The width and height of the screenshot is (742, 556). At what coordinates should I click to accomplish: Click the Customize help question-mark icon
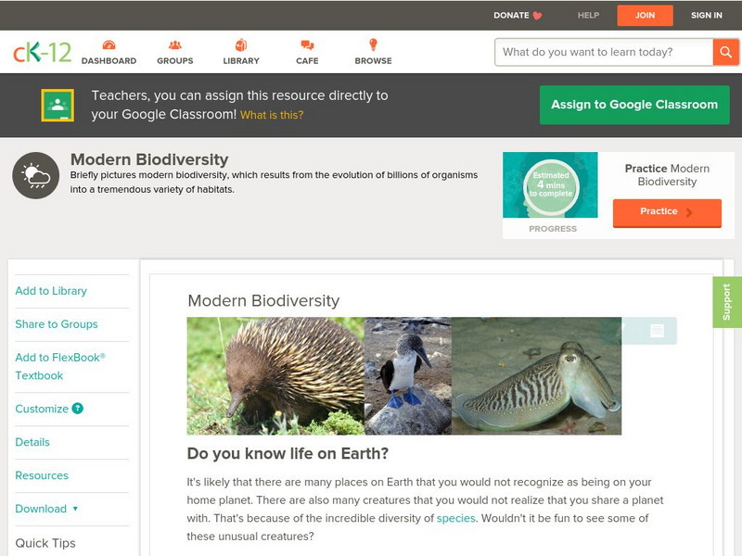click(x=77, y=409)
